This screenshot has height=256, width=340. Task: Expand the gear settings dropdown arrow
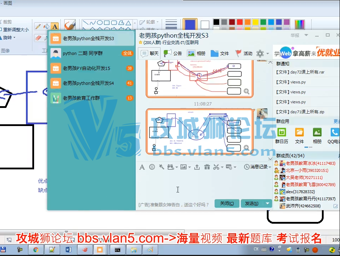coord(268,54)
